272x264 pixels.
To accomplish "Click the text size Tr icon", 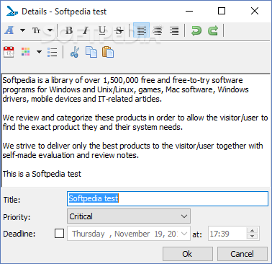I will point(37,30).
